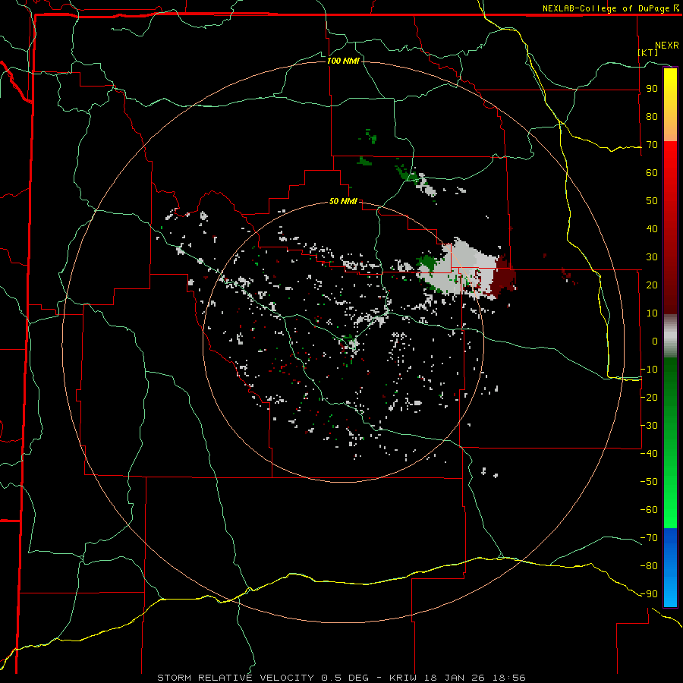Click the -40 value on the velocity scale
The image size is (683, 683).
pos(649,454)
